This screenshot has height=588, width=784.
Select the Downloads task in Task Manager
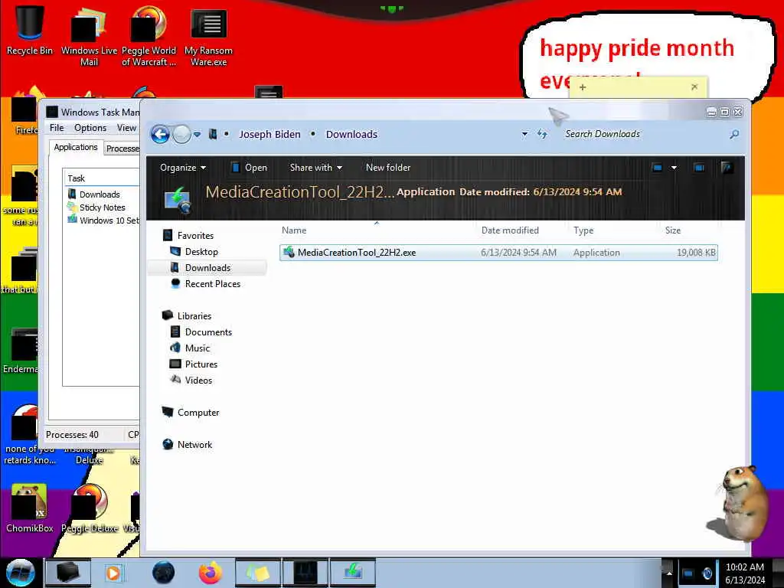[94, 194]
